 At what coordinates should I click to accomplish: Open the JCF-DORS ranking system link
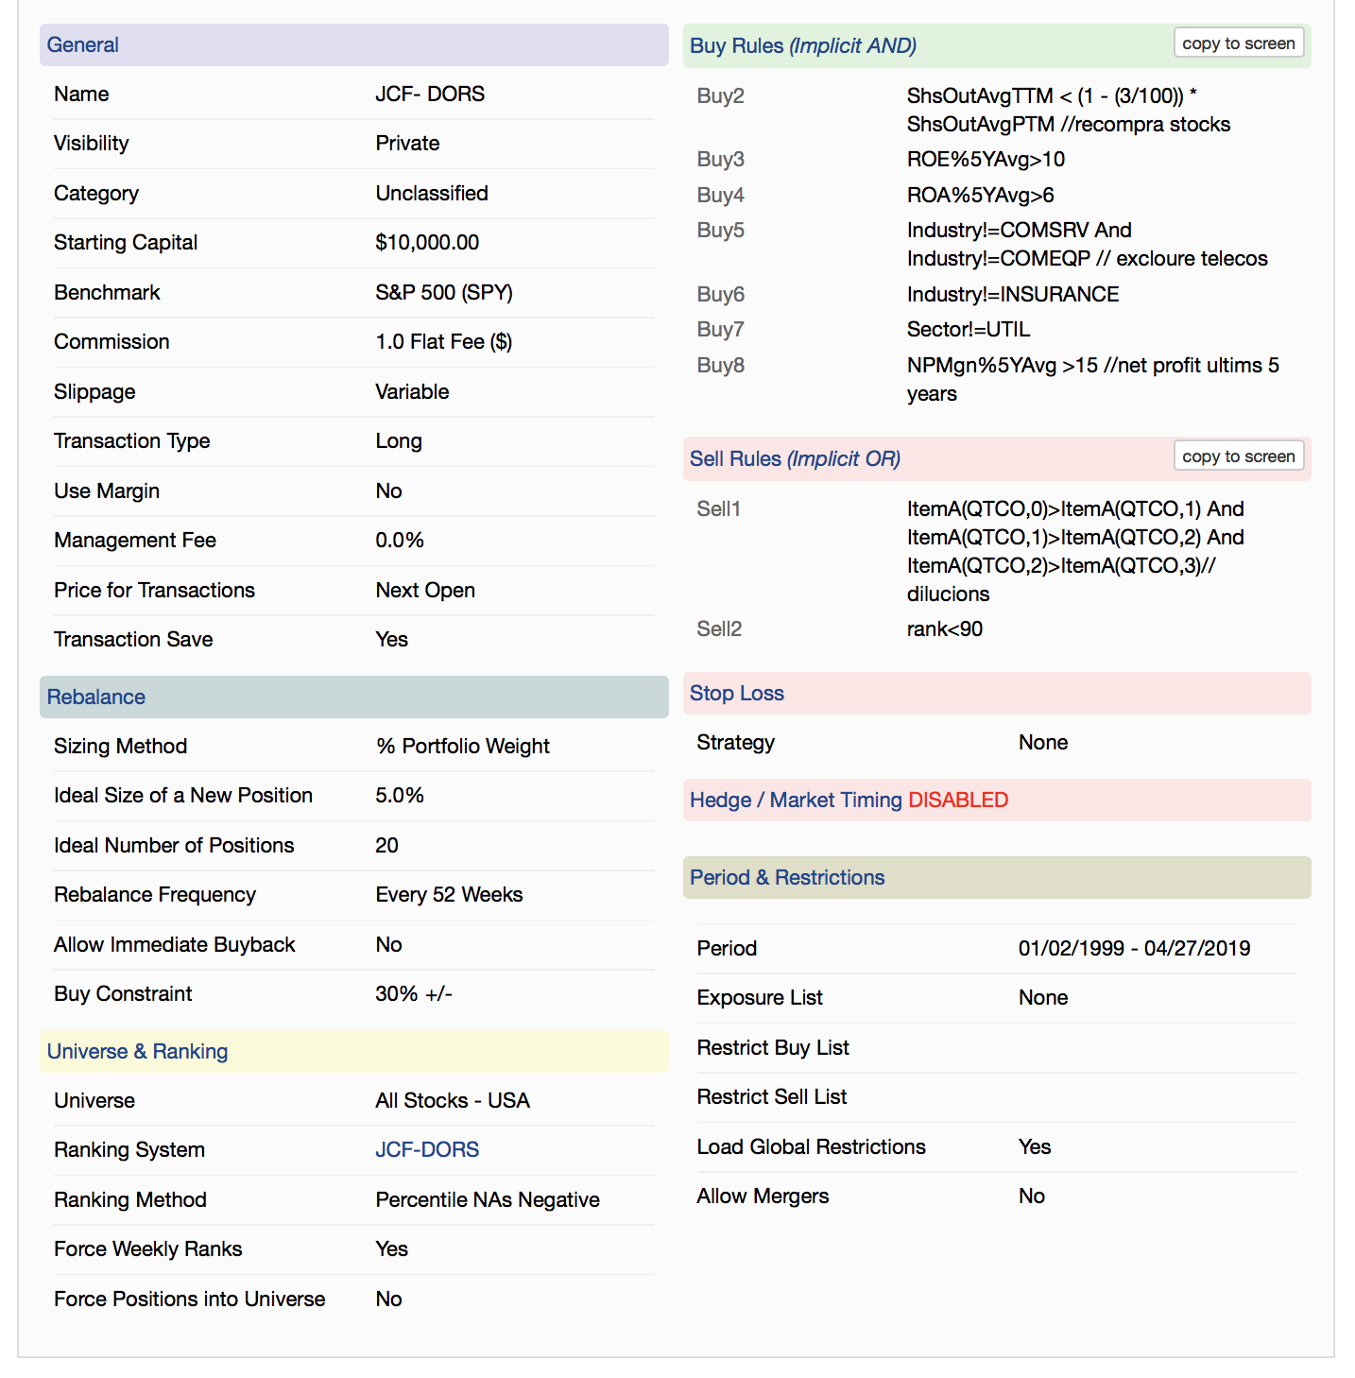427,1149
